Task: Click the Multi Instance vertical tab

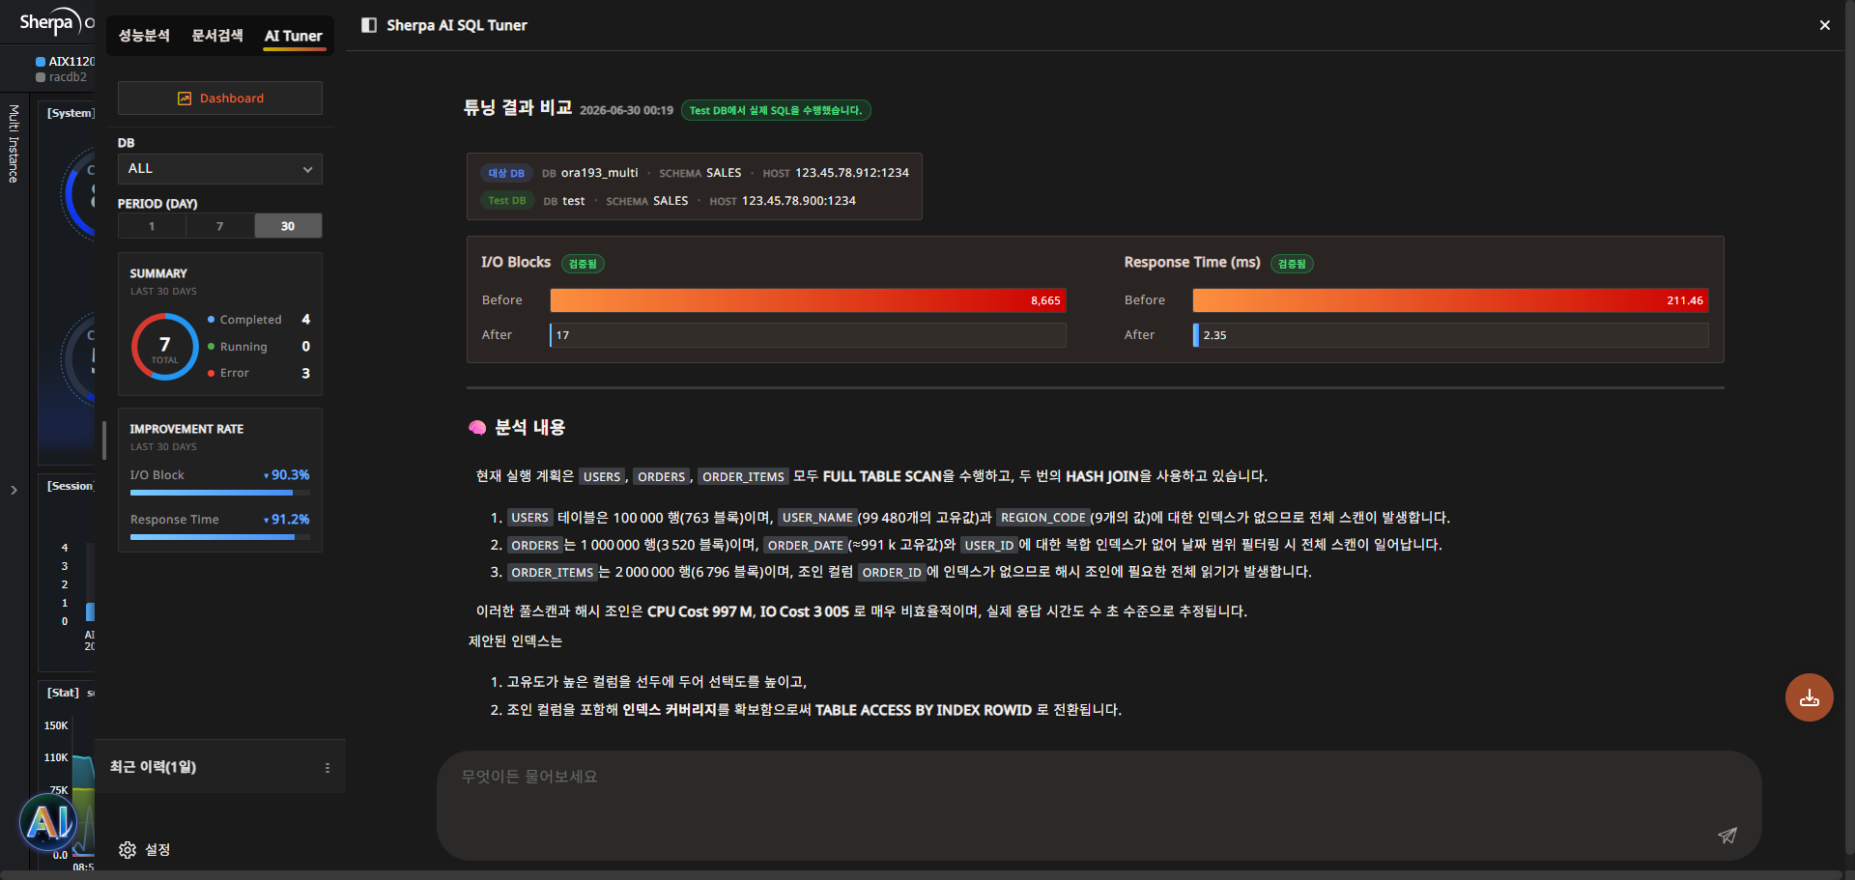Action: 14,144
